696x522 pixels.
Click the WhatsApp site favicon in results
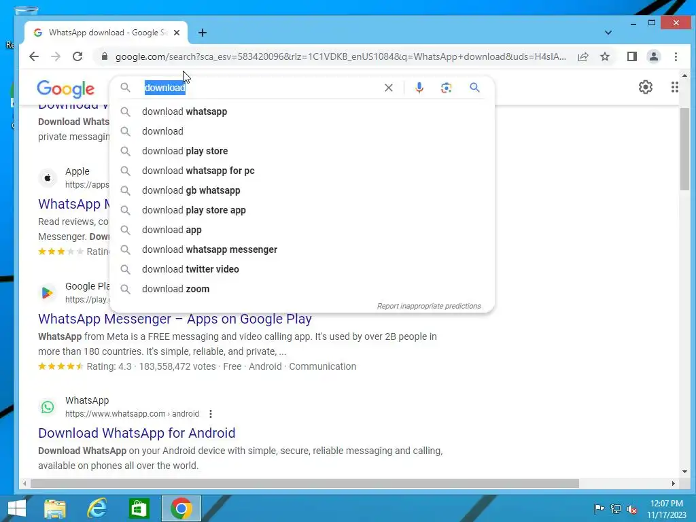[x=48, y=407]
